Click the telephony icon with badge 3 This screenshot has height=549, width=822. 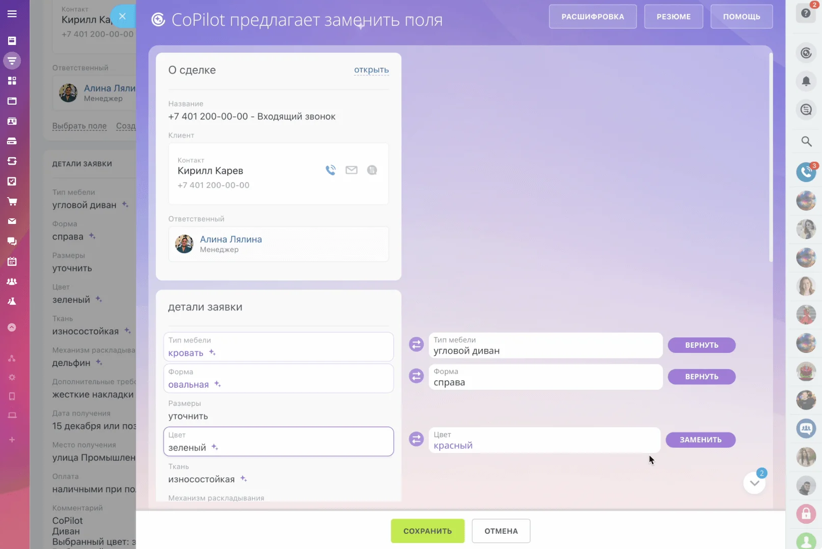tap(806, 172)
